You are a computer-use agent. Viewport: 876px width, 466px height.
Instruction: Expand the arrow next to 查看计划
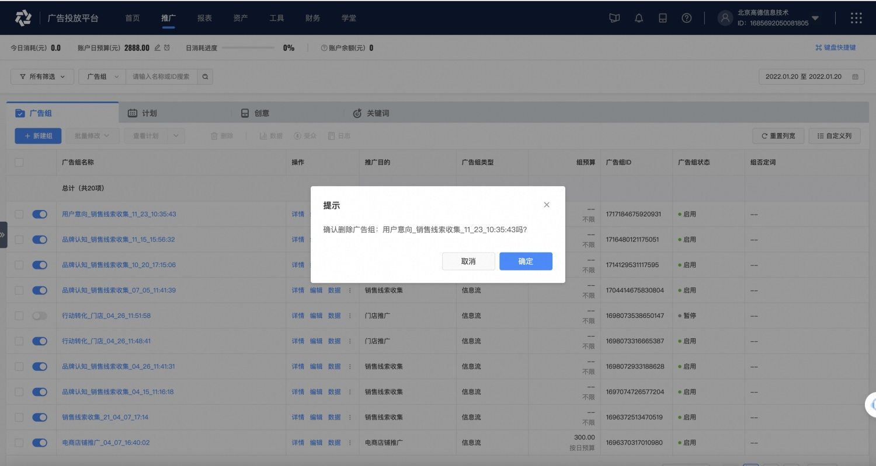click(x=176, y=136)
